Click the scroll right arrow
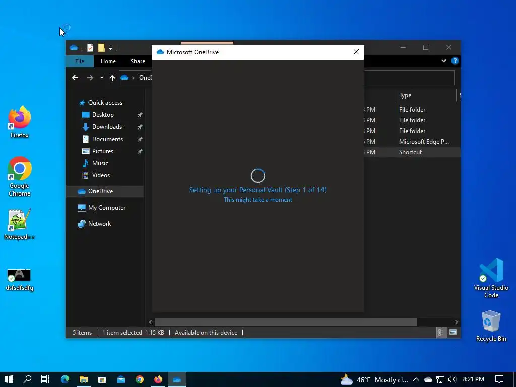Image resolution: width=516 pixels, height=387 pixels. point(456,322)
